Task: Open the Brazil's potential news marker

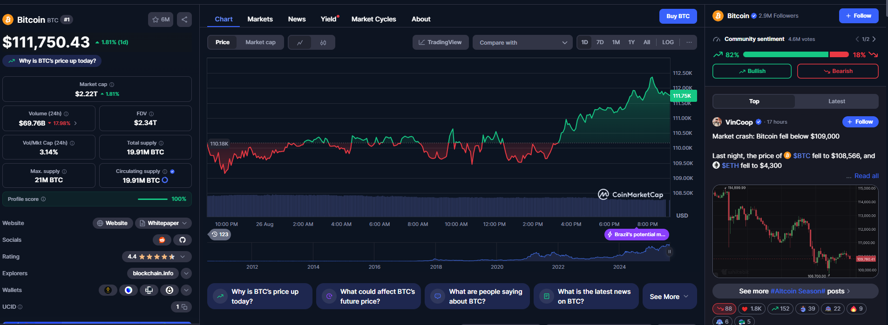Action: click(x=637, y=234)
